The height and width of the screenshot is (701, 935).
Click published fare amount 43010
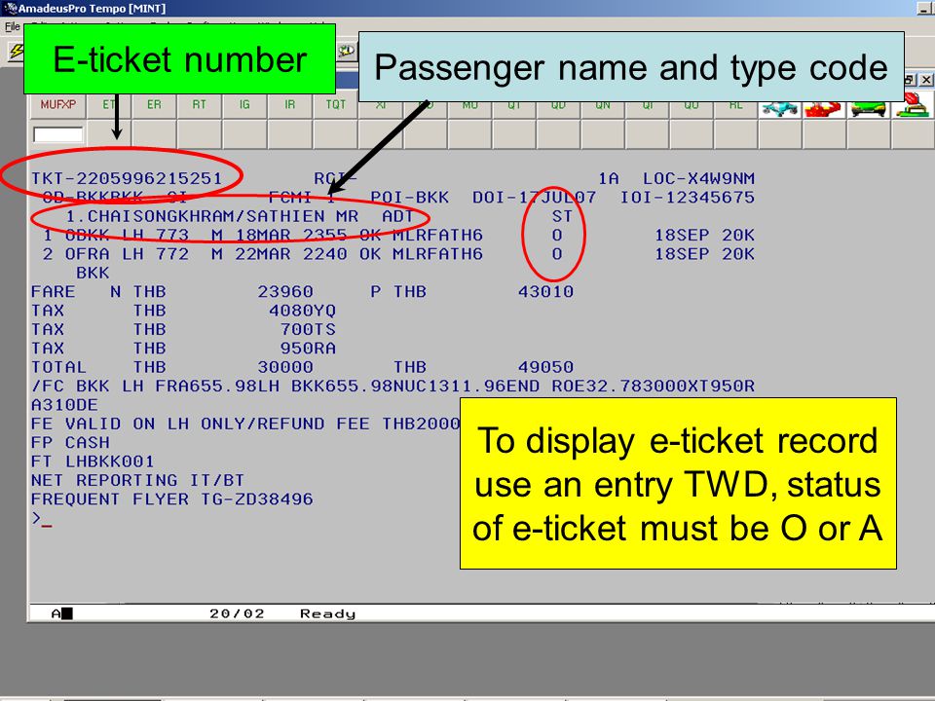(545, 291)
